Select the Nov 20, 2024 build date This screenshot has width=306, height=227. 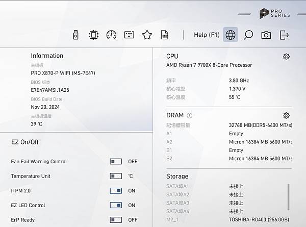click(x=45, y=107)
